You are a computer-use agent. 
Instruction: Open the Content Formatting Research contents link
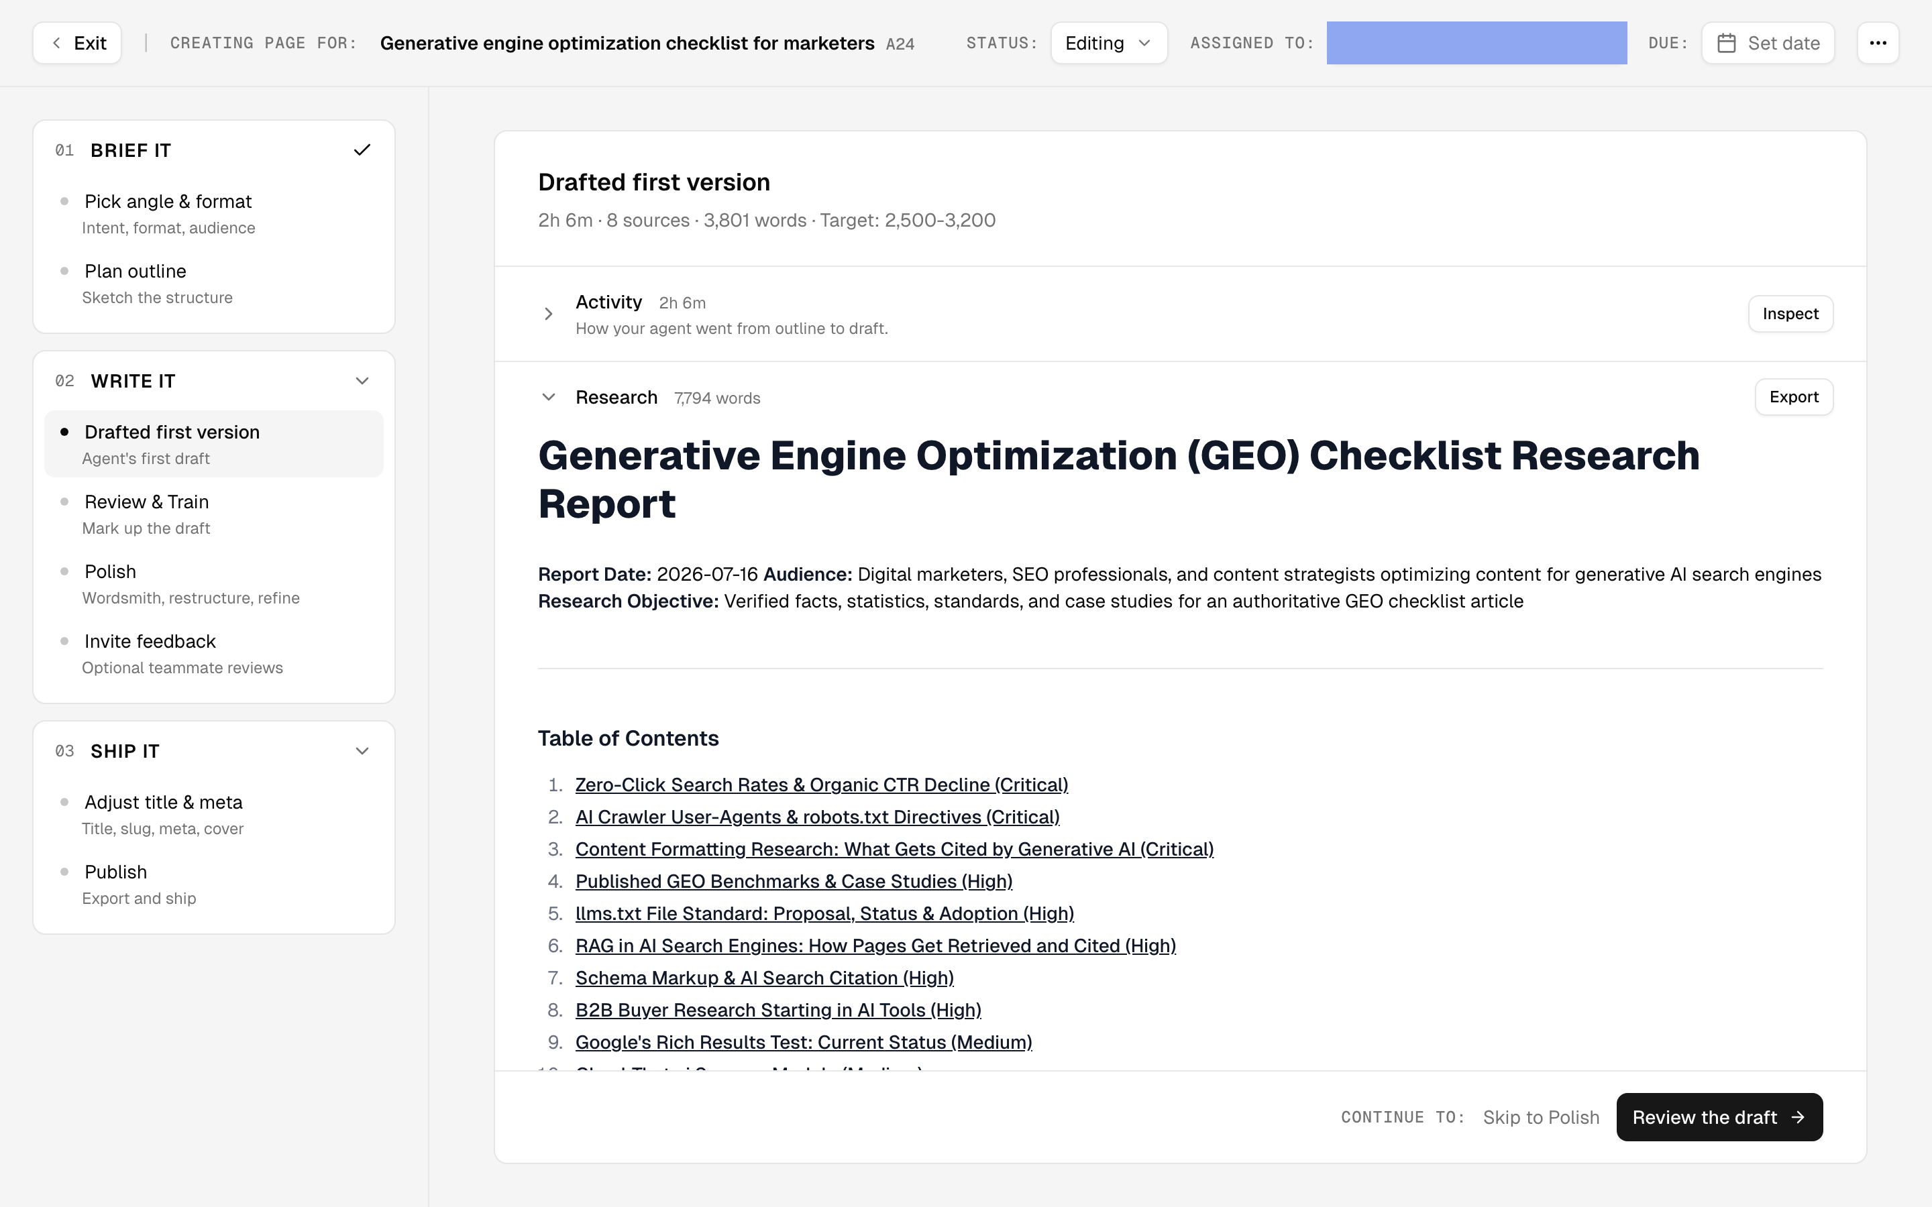pos(894,850)
